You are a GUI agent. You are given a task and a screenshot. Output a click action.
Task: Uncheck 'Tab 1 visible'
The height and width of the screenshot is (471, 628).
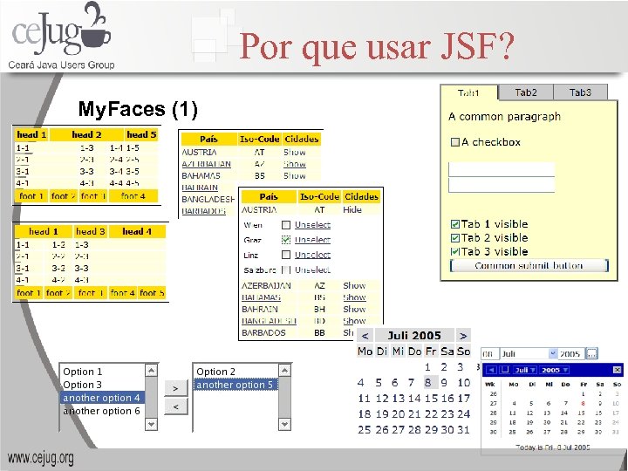(x=455, y=224)
